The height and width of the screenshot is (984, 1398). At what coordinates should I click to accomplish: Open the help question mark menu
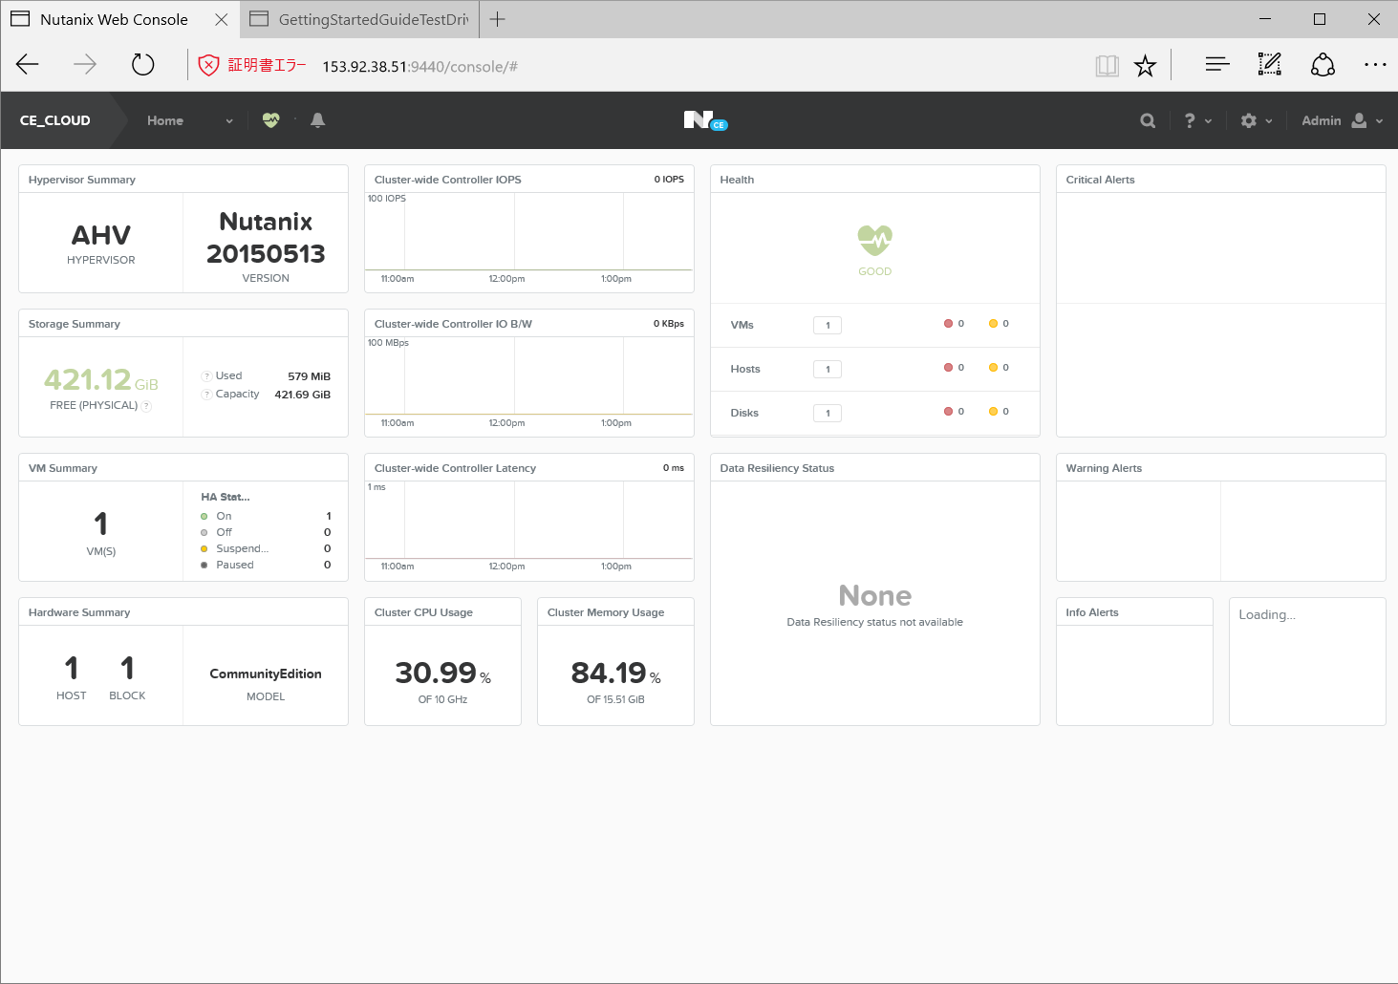1190,120
